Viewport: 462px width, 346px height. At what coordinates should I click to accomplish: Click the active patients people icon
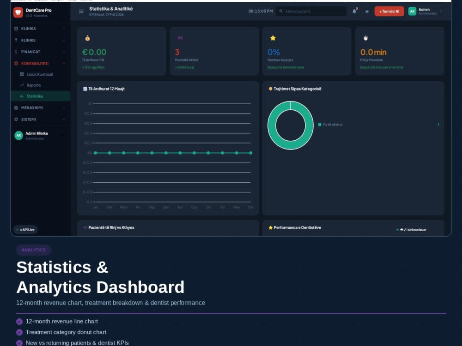(180, 38)
